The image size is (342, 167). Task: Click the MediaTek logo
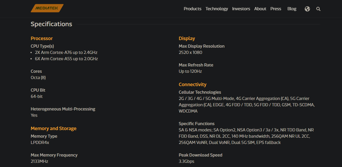(47, 8)
